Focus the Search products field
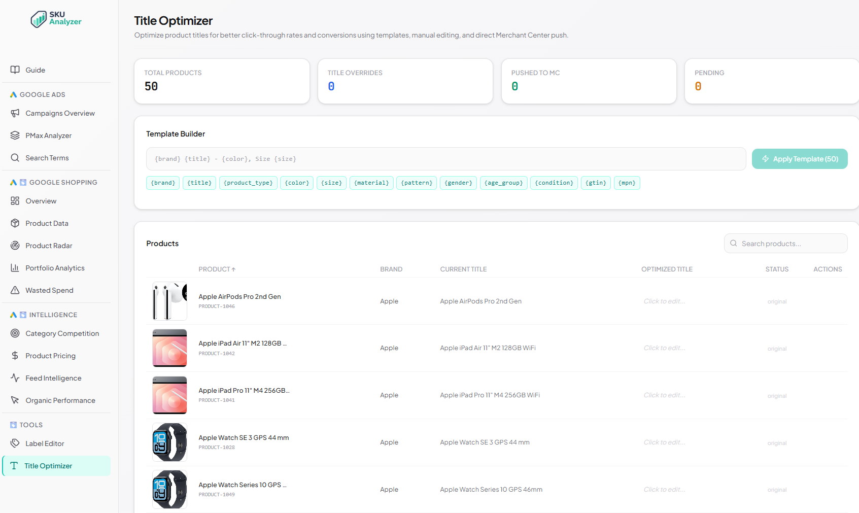The height and width of the screenshot is (513, 859). pos(785,244)
